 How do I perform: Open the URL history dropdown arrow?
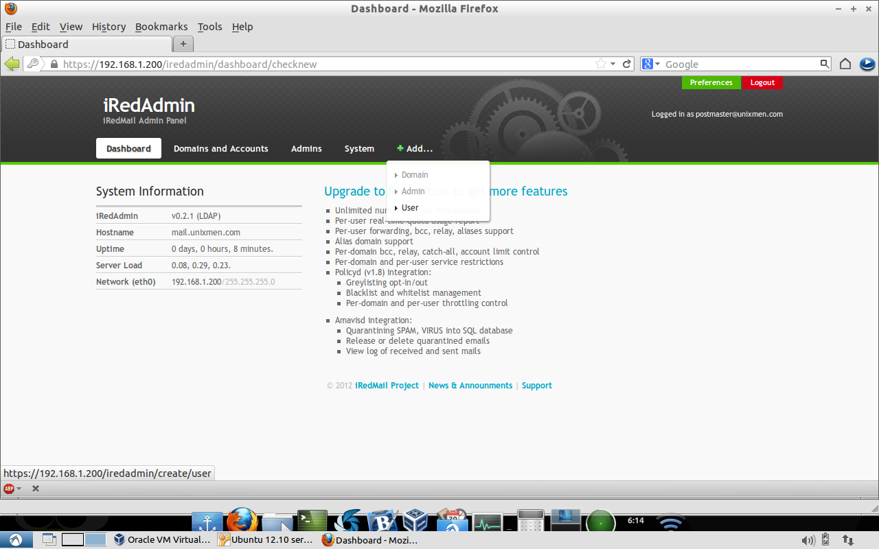(613, 64)
